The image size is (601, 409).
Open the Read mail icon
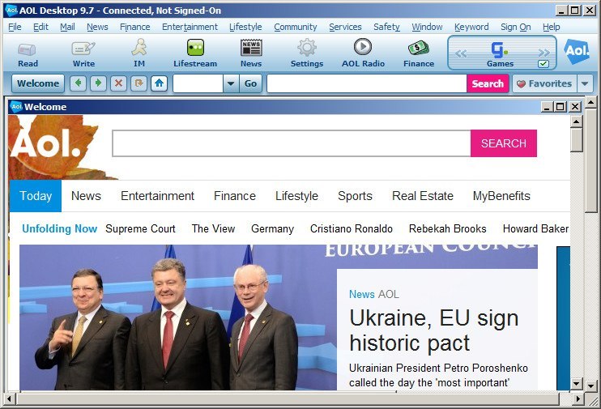click(28, 52)
